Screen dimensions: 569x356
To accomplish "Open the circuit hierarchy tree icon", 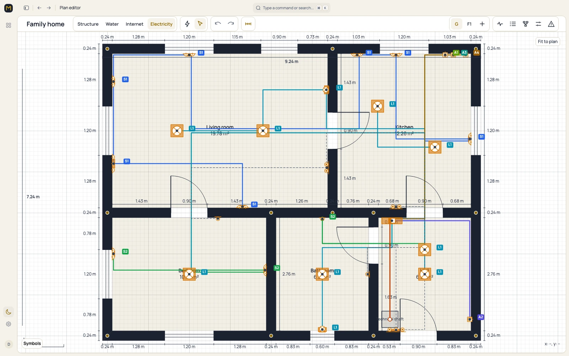I will 526,24.
